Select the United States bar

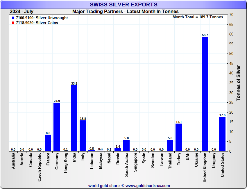222,134
